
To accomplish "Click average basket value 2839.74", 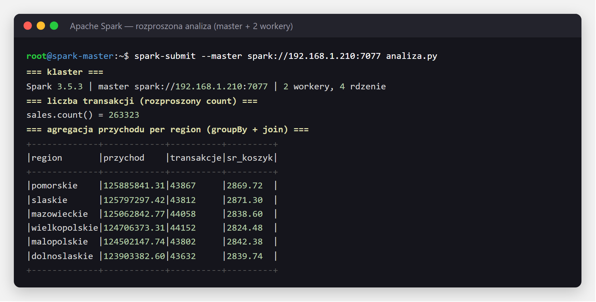I will click(245, 256).
